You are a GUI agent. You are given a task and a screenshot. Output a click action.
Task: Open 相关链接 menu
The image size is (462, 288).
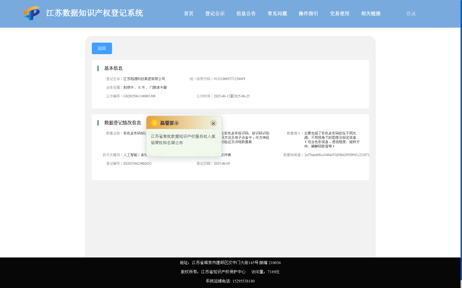coord(371,14)
